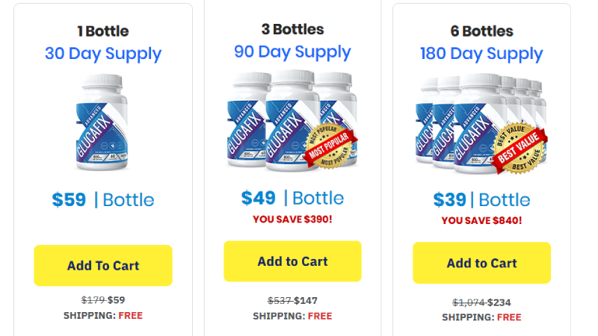Click the 1 Bottle title

[x=103, y=31]
